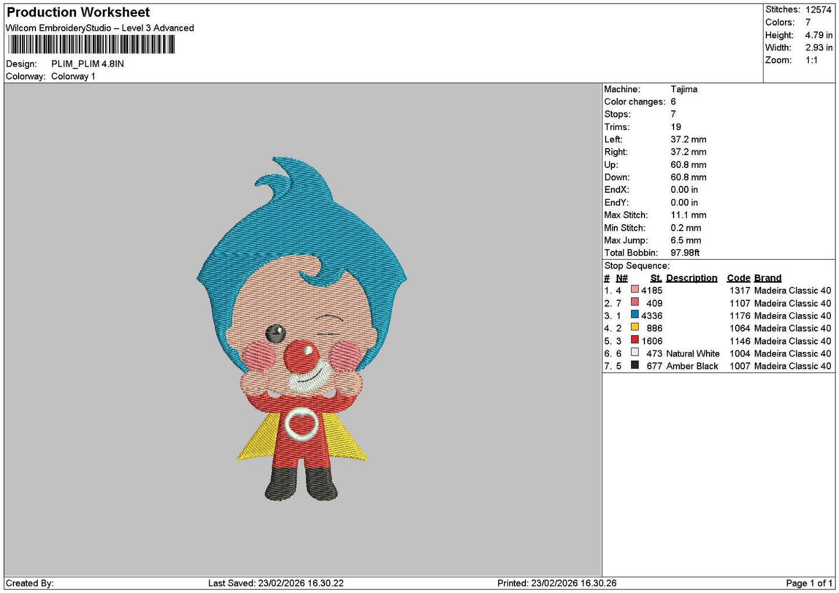Click the 'Description' column header
The height and width of the screenshot is (593, 839).
[692, 278]
